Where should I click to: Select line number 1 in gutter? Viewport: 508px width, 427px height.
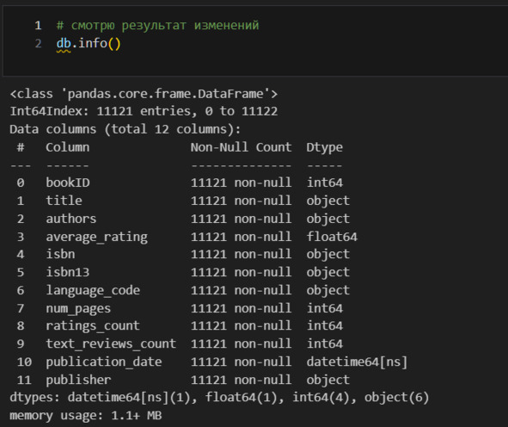[38, 25]
